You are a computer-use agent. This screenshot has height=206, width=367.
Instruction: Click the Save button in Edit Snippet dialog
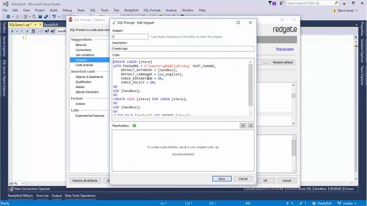(222, 179)
